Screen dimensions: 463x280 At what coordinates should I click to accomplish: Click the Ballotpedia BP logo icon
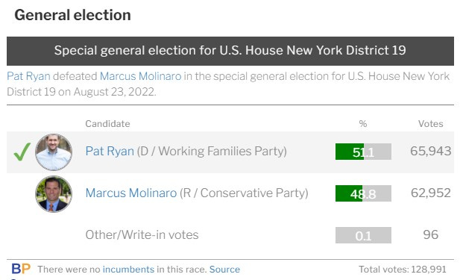(x=21, y=269)
